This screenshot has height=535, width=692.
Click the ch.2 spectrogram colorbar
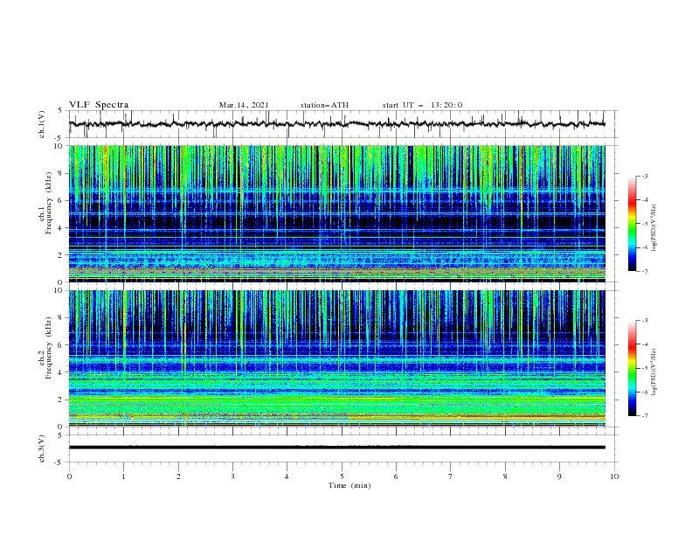click(x=633, y=368)
